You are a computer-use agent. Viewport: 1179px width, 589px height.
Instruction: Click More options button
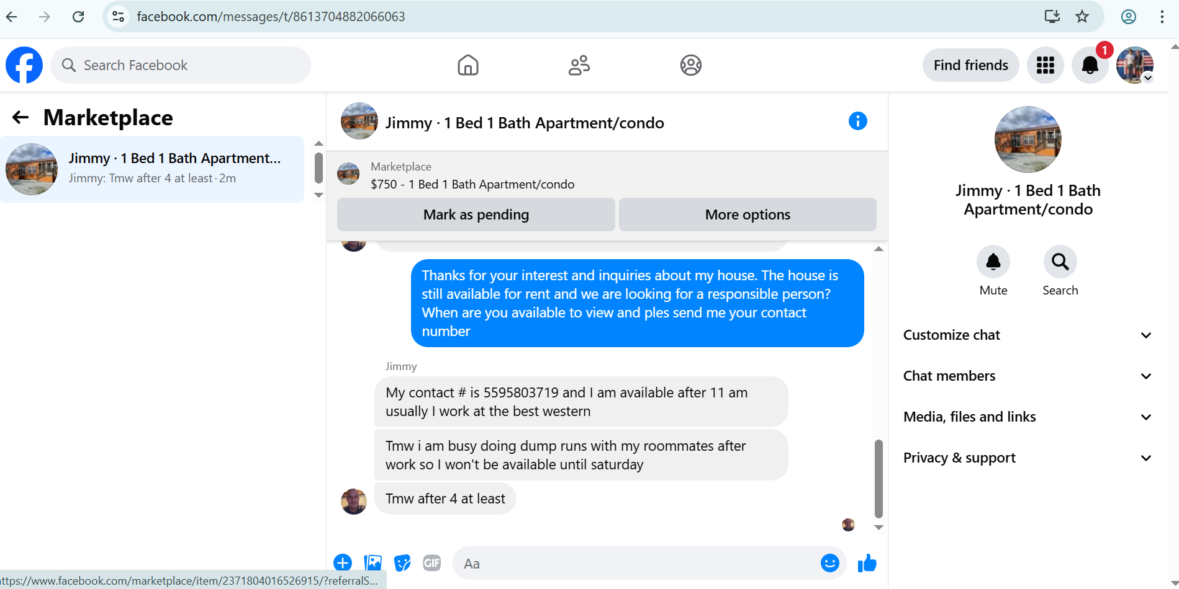tap(748, 215)
